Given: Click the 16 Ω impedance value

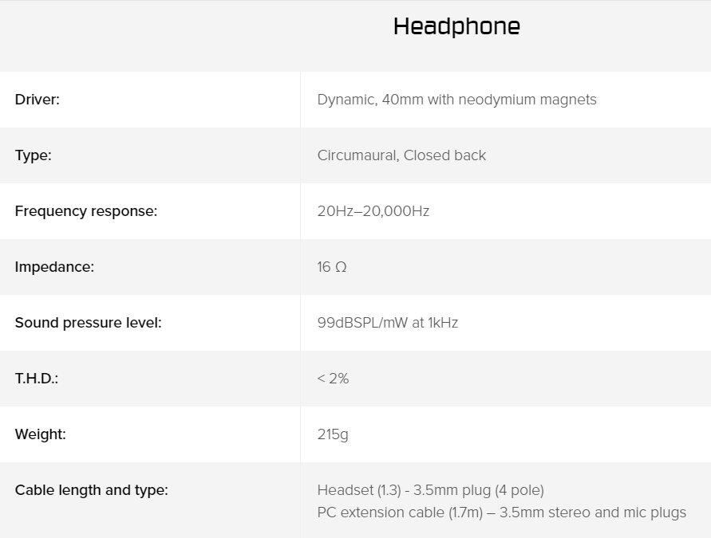Looking at the screenshot, I should (x=332, y=267).
